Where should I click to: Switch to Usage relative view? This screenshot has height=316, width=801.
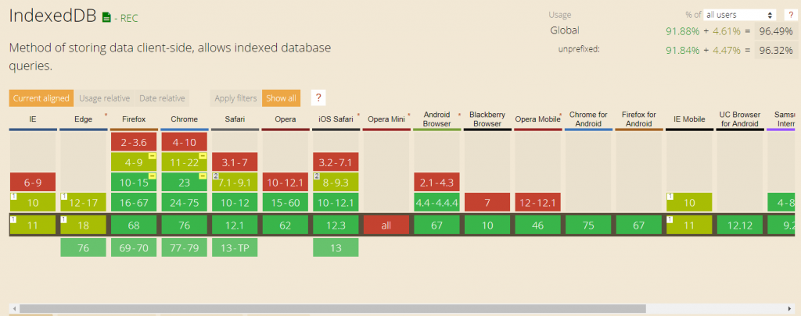(x=104, y=98)
